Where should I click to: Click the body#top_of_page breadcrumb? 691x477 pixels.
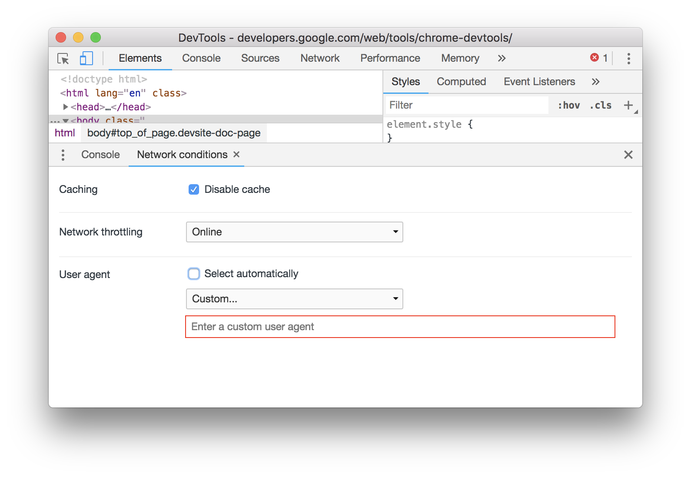pyautogui.click(x=174, y=133)
